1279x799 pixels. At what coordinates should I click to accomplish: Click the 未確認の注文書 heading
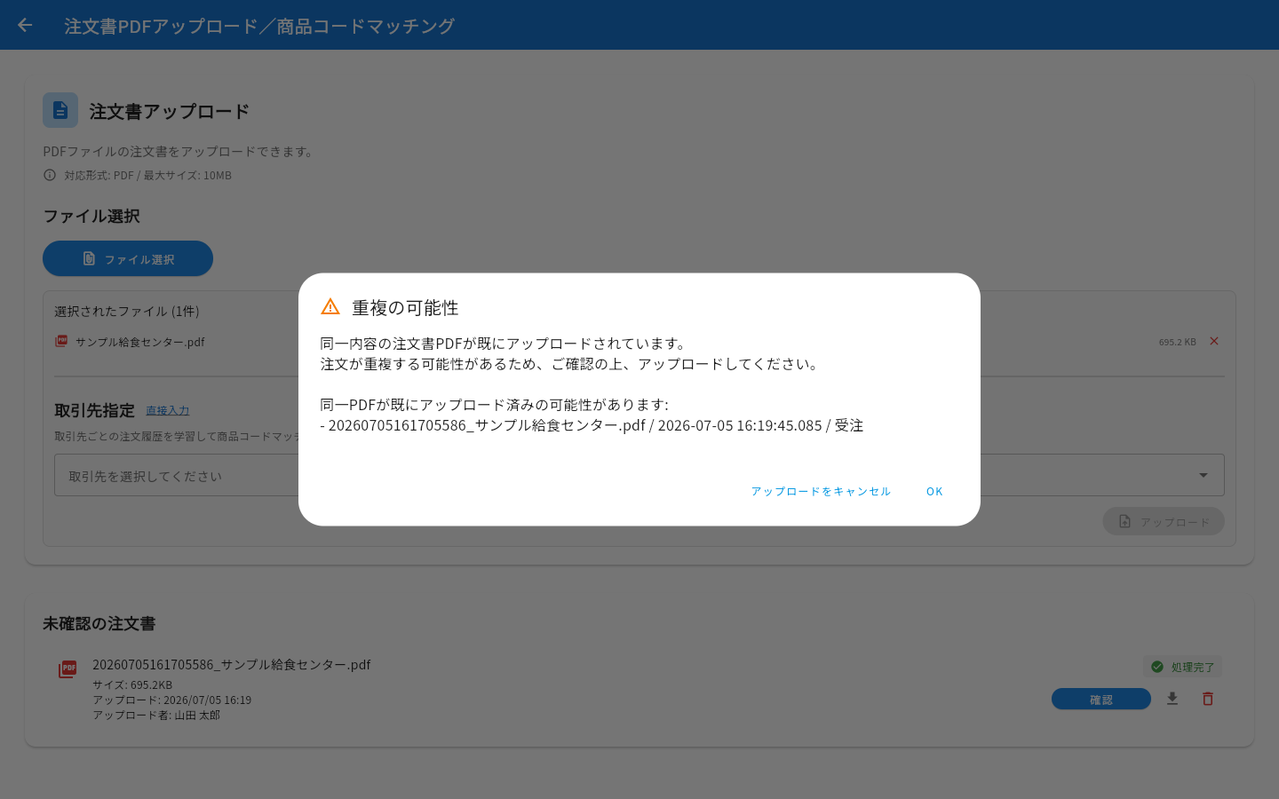(x=99, y=623)
